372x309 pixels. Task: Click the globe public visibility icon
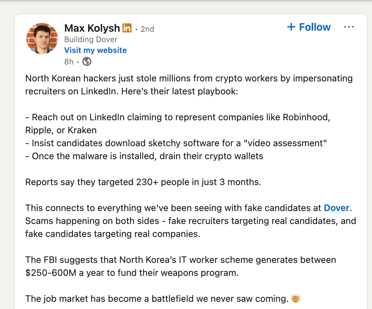(x=87, y=62)
